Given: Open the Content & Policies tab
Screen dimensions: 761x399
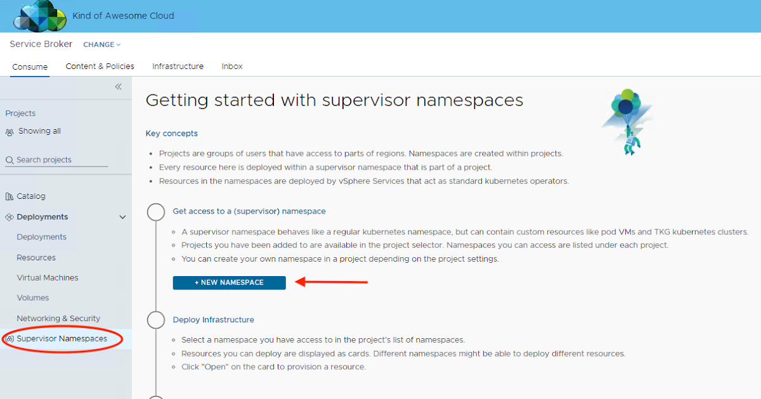Looking at the screenshot, I should click(100, 66).
